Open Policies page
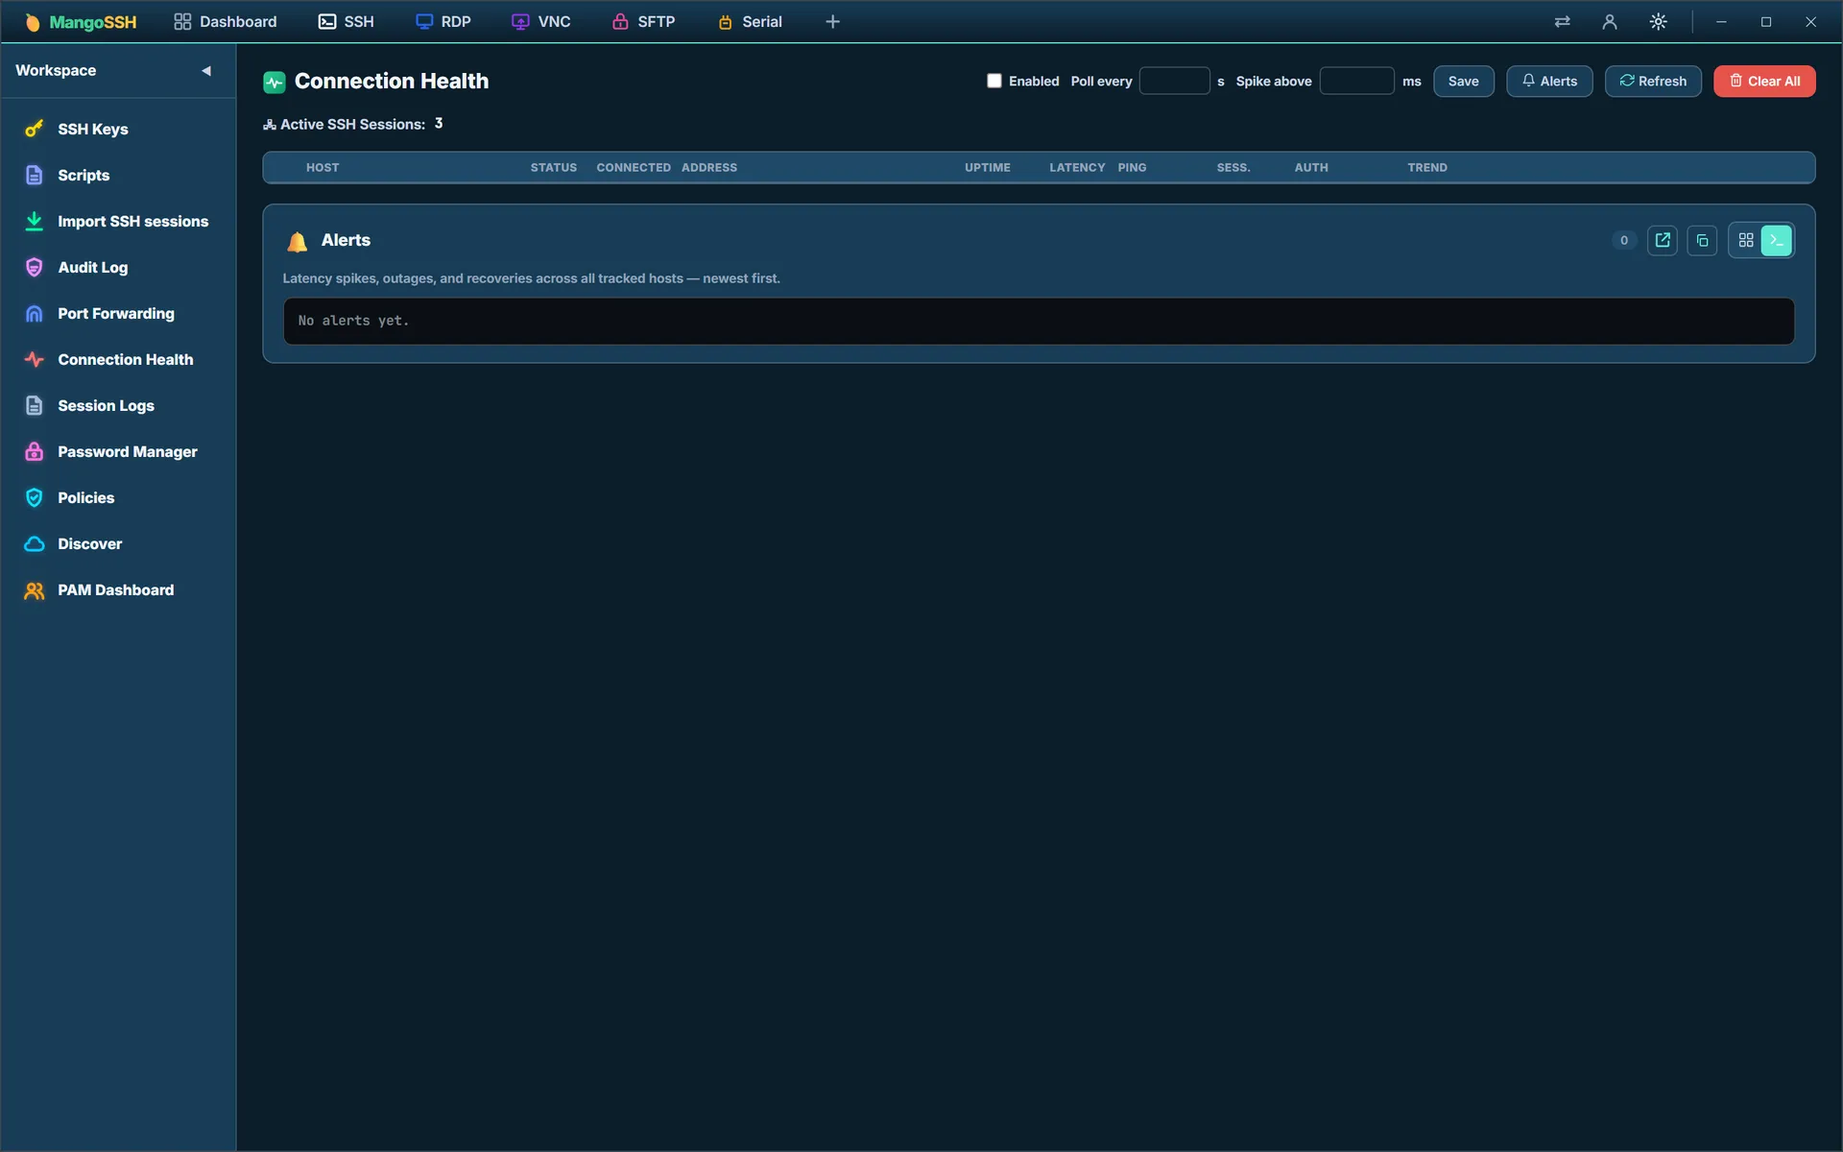 (118, 497)
